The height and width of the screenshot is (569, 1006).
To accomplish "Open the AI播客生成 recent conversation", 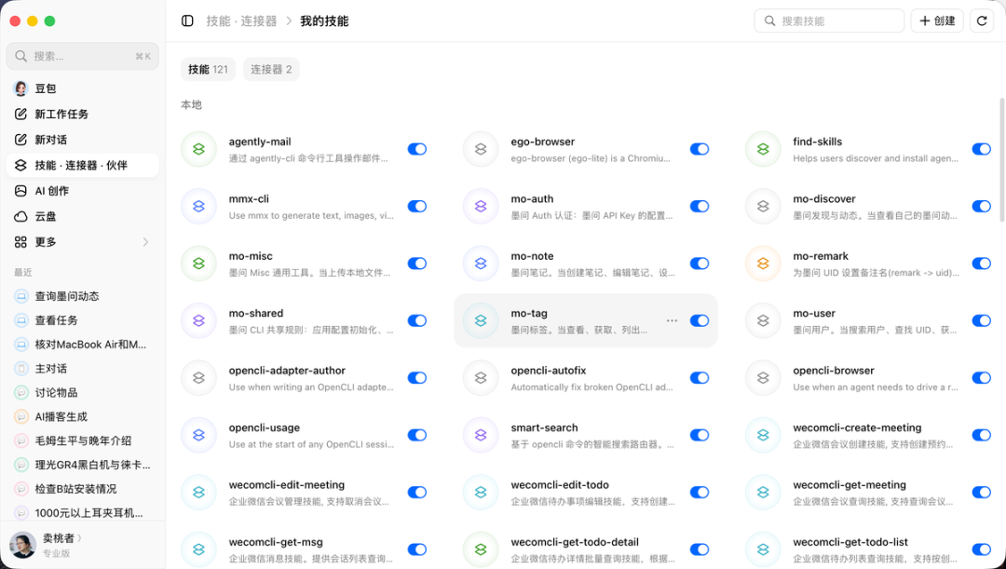I will click(x=83, y=417).
